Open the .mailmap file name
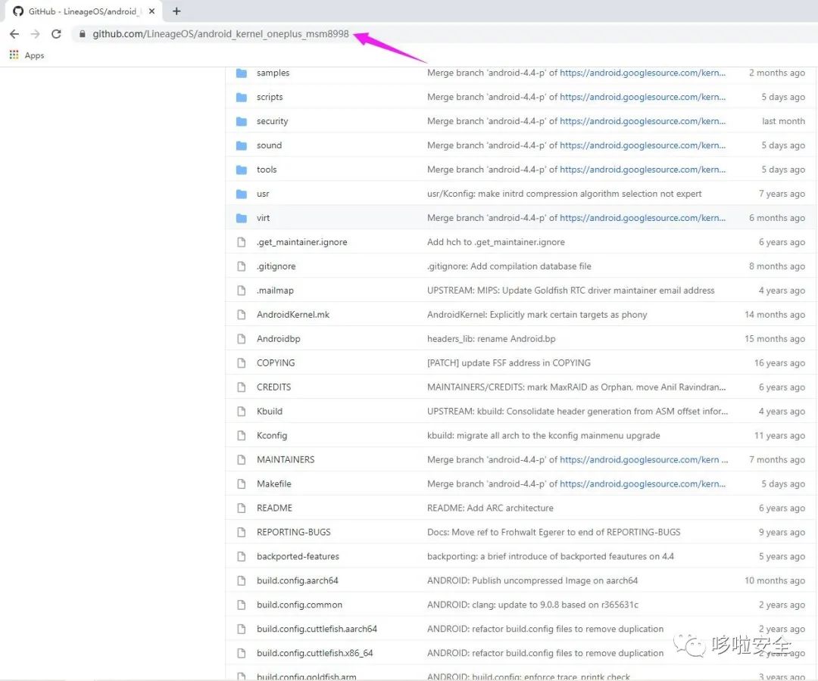 tap(275, 291)
